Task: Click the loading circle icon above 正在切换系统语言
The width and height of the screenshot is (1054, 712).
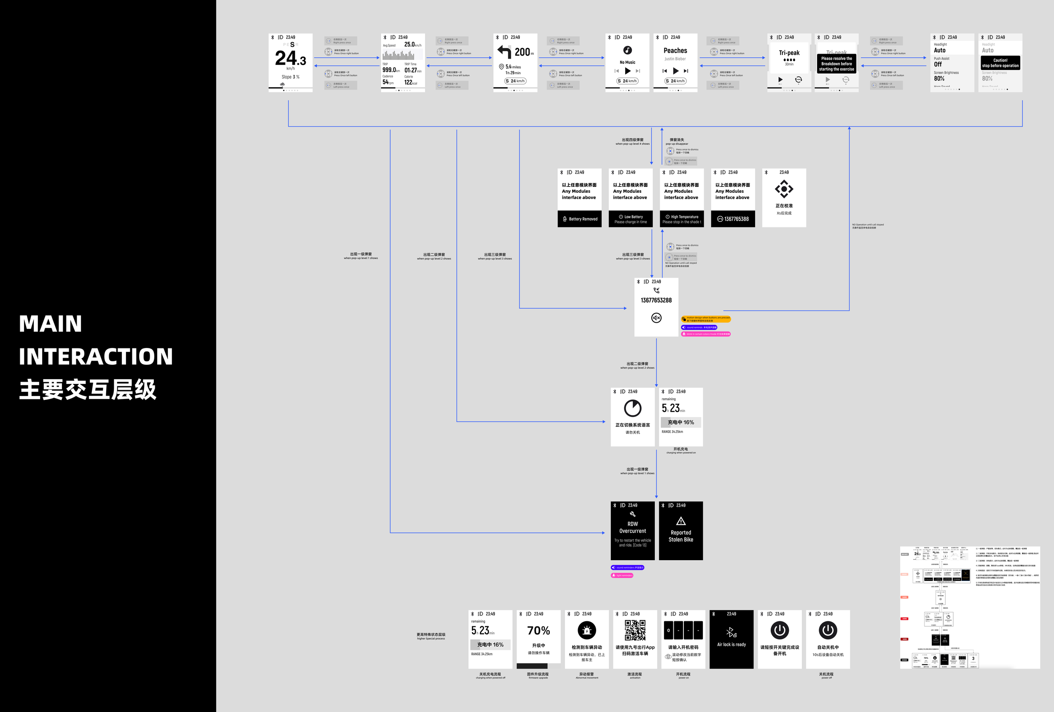Action: tap(633, 408)
